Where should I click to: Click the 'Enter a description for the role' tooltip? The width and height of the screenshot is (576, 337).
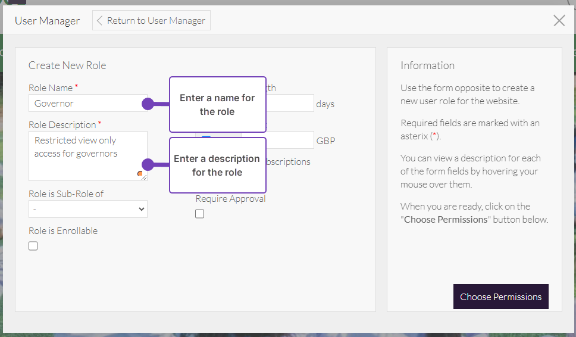[217, 166]
